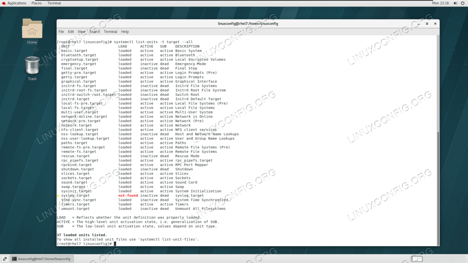Click the syslog.target unit name
The height and width of the screenshot is (263, 468).
(x=75, y=196)
